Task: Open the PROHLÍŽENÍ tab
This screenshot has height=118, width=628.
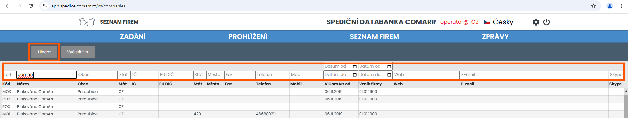Action: (x=248, y=37)
